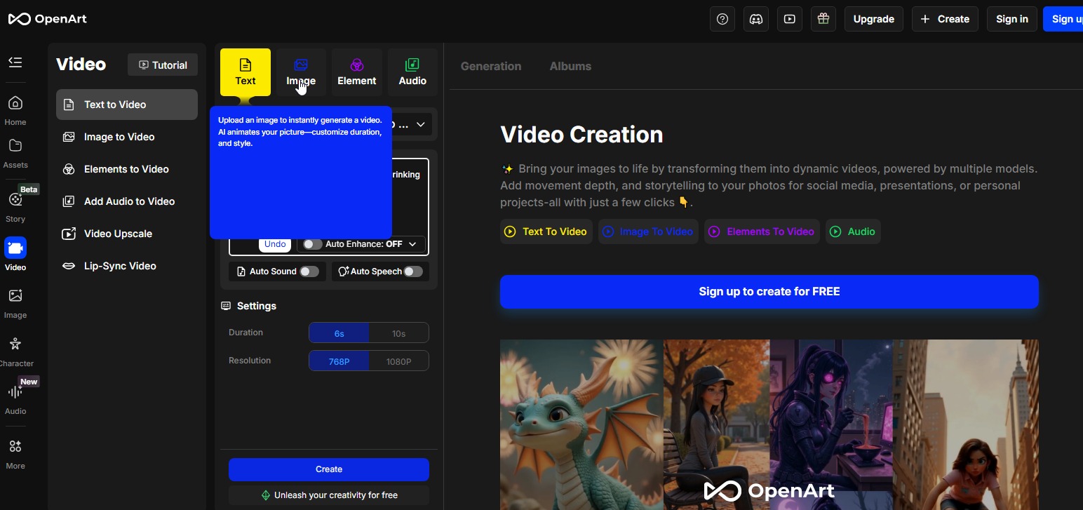
Task: Click the dragon video thumbnail
Action: [581, 425]
